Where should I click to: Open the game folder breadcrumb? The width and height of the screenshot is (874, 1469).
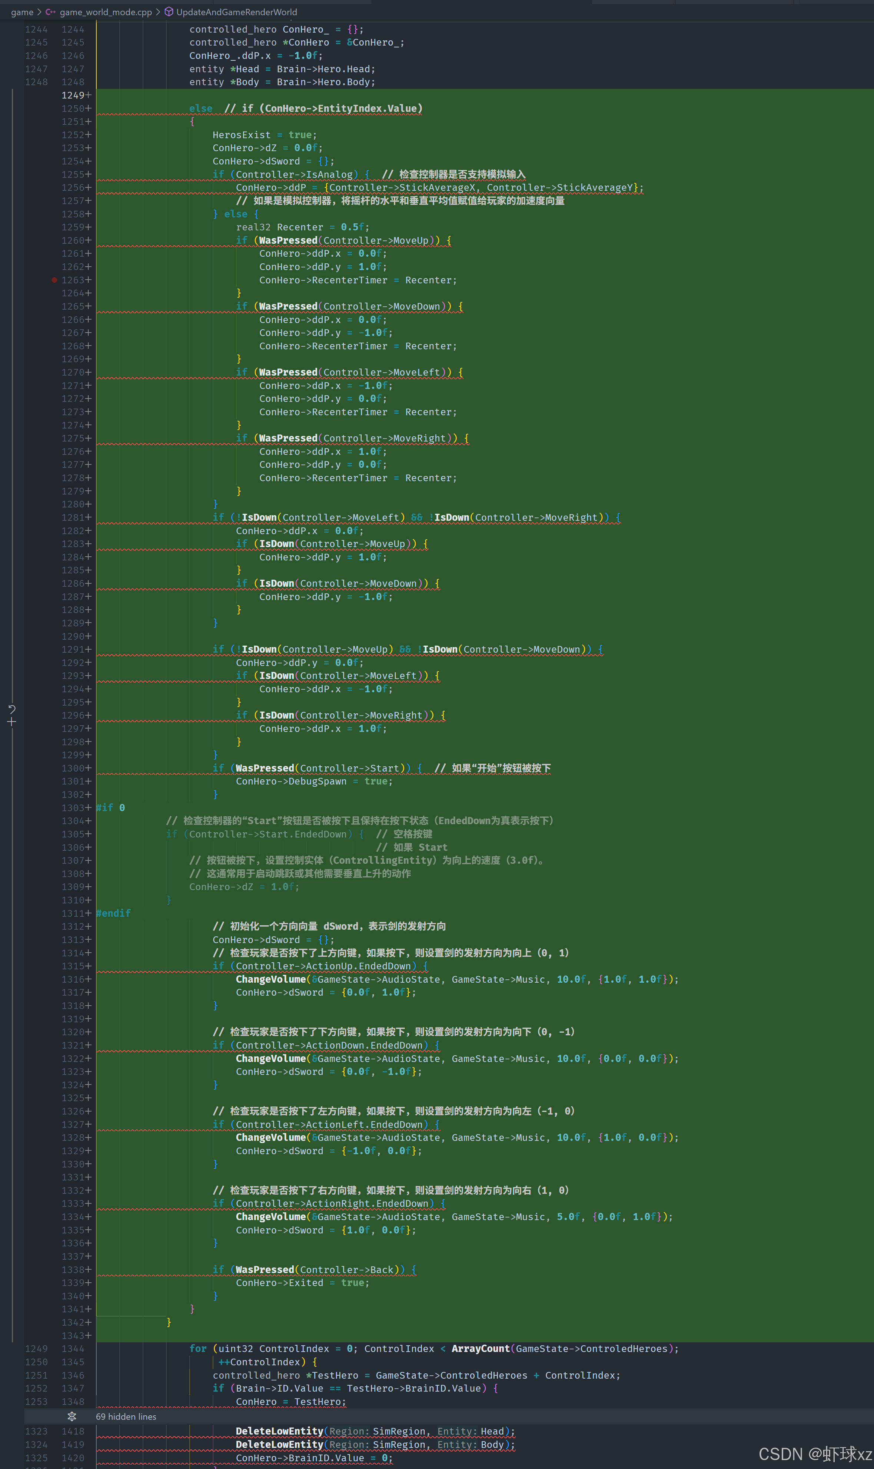22,12
